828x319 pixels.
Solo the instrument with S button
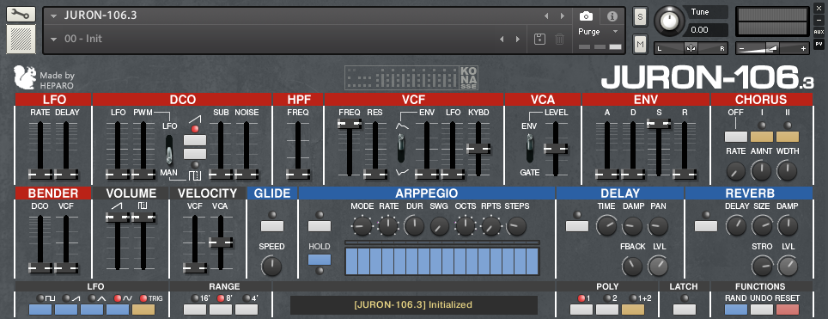(641, 16)
